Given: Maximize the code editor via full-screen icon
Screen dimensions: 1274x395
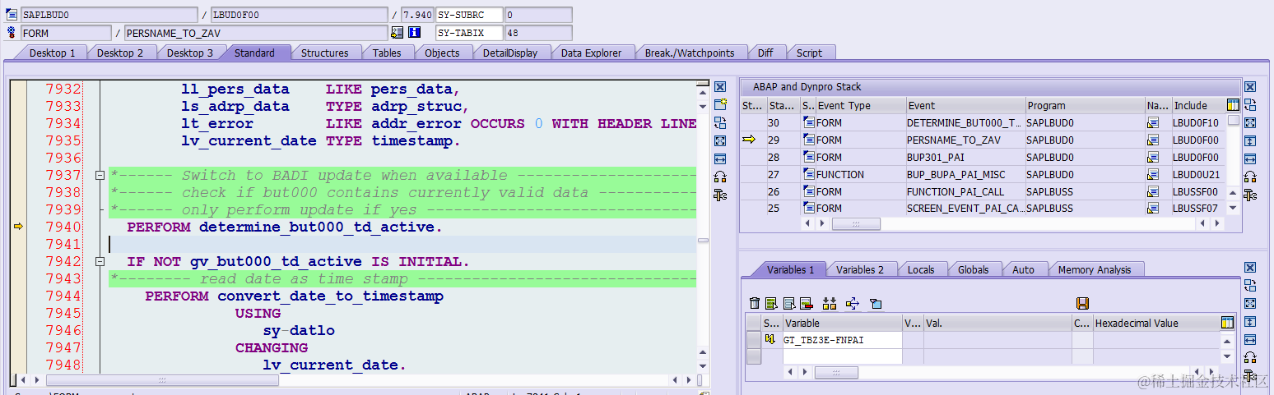Looking at the screenshot, I should pyautogui.click(x=720, y=141).
